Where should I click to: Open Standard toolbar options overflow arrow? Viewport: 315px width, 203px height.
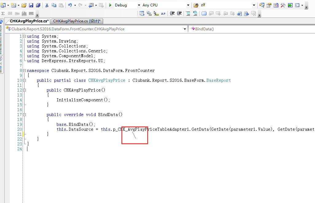pyautogui.click(x=306, y=7)
